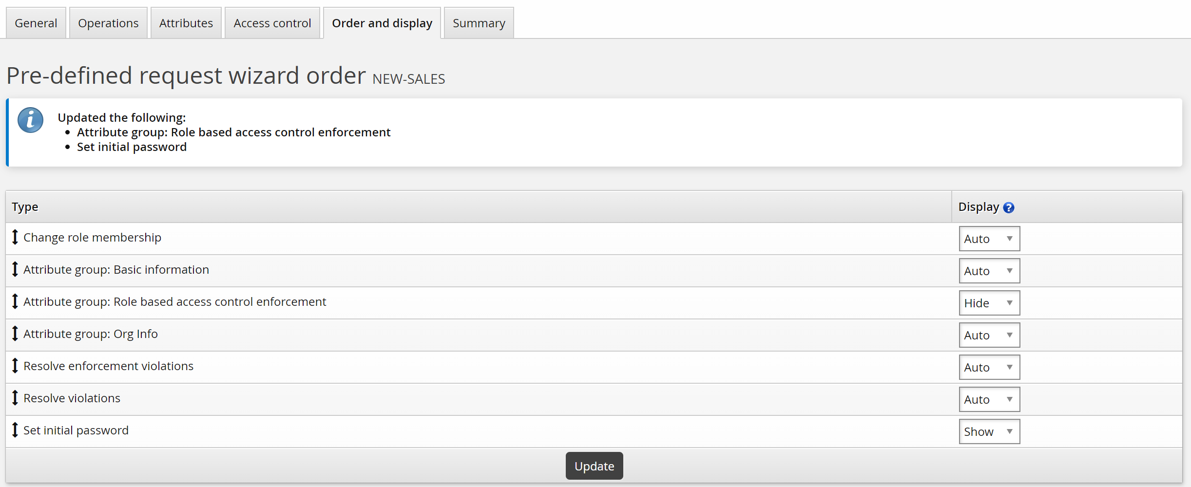
Task: Open Display dropdown for Org Info row
Action: [989, 335]
